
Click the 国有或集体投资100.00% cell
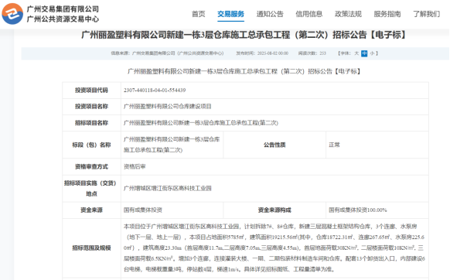point(377,210)
